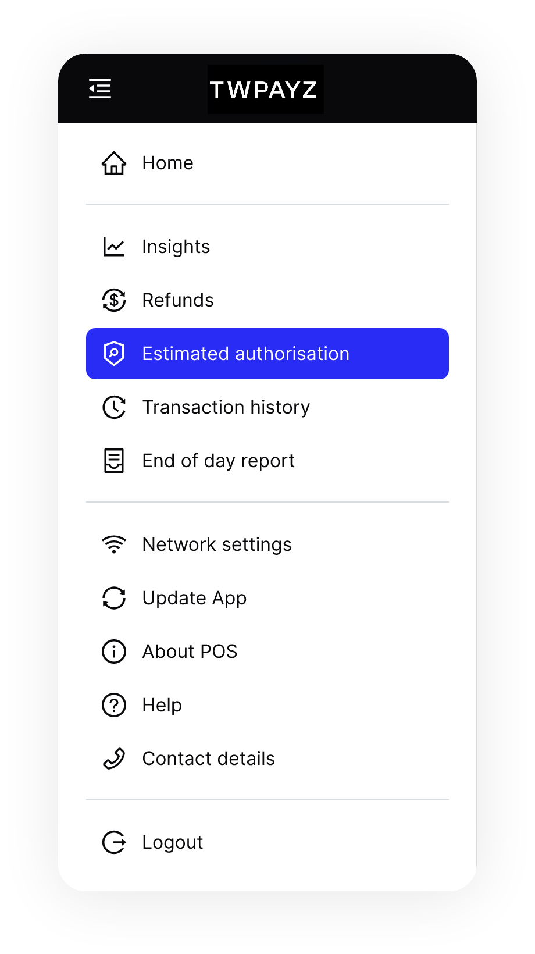Click the house icon beside Home
Screen dimensions: 535x954
(x=114, y=163)
